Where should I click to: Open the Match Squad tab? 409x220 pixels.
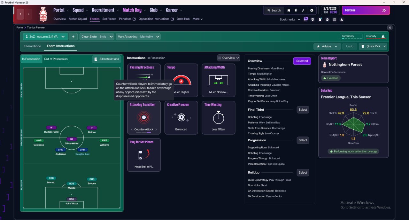pos(78,19)
